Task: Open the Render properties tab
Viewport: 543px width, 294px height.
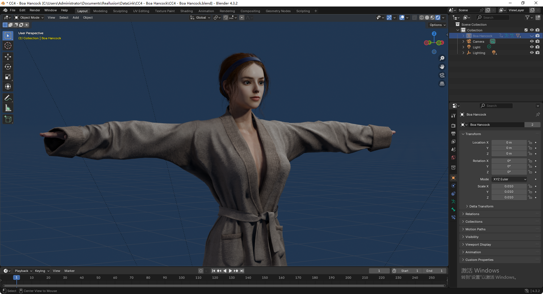Action: point(453,125)
